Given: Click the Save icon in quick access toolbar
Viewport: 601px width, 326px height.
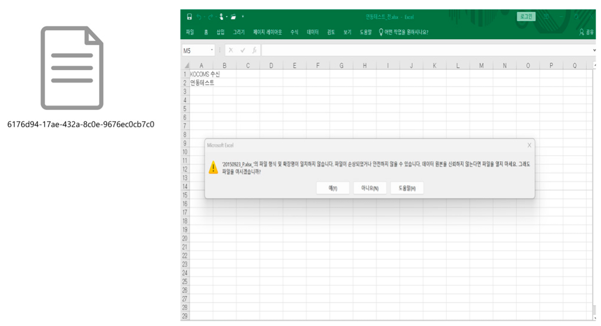Looking at the screenshot, I should 189,17.
